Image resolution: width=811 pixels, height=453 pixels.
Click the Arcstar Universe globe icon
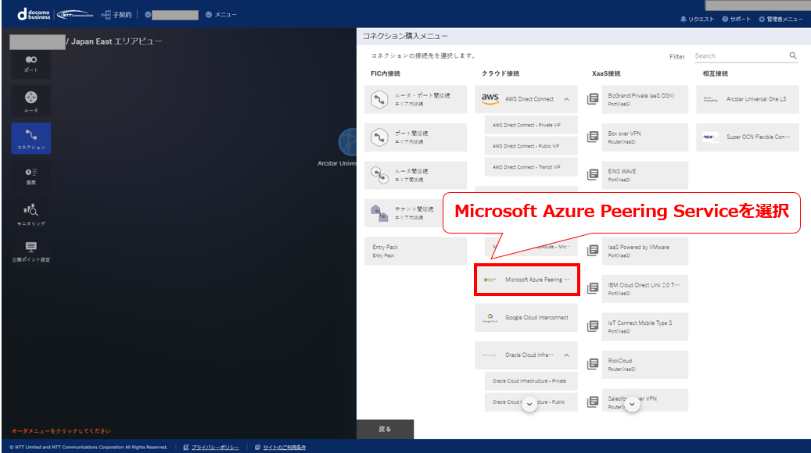348,142
